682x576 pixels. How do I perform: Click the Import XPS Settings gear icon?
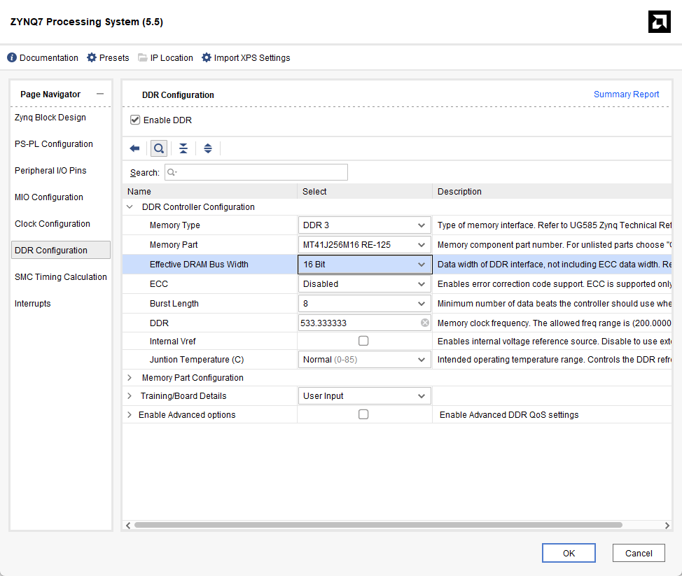(206, 57)
